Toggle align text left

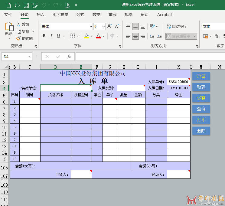pyautogui.click(x=128, y=36)
